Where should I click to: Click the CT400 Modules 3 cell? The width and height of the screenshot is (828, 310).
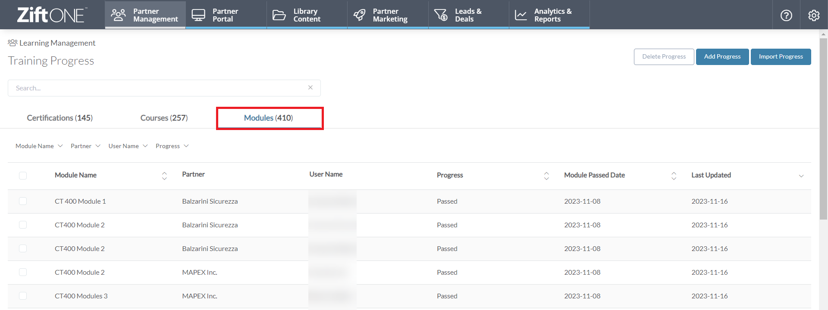81,296
